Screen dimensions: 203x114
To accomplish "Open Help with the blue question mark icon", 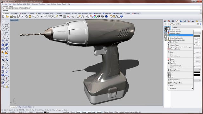I will pyautogui.click(x=121, y=16).
